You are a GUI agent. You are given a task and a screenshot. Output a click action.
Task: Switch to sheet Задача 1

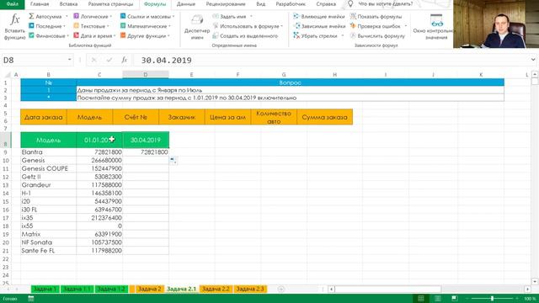45,289
